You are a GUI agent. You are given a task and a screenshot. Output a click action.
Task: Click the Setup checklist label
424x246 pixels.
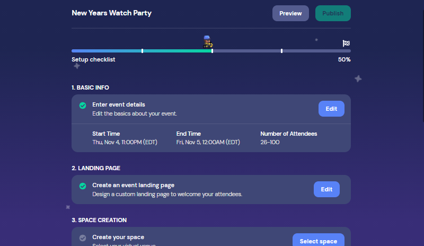tap(93, 59)
